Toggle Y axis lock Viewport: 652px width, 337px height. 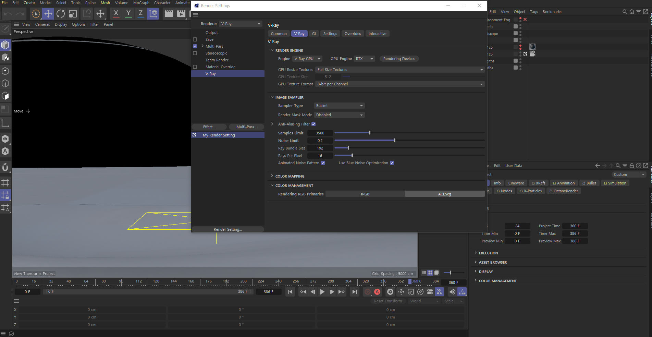click(128, 14)
